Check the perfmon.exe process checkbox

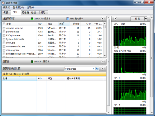pos(4,32)
